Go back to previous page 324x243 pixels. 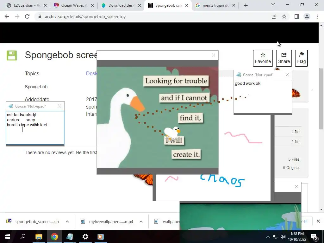point(7,16)
